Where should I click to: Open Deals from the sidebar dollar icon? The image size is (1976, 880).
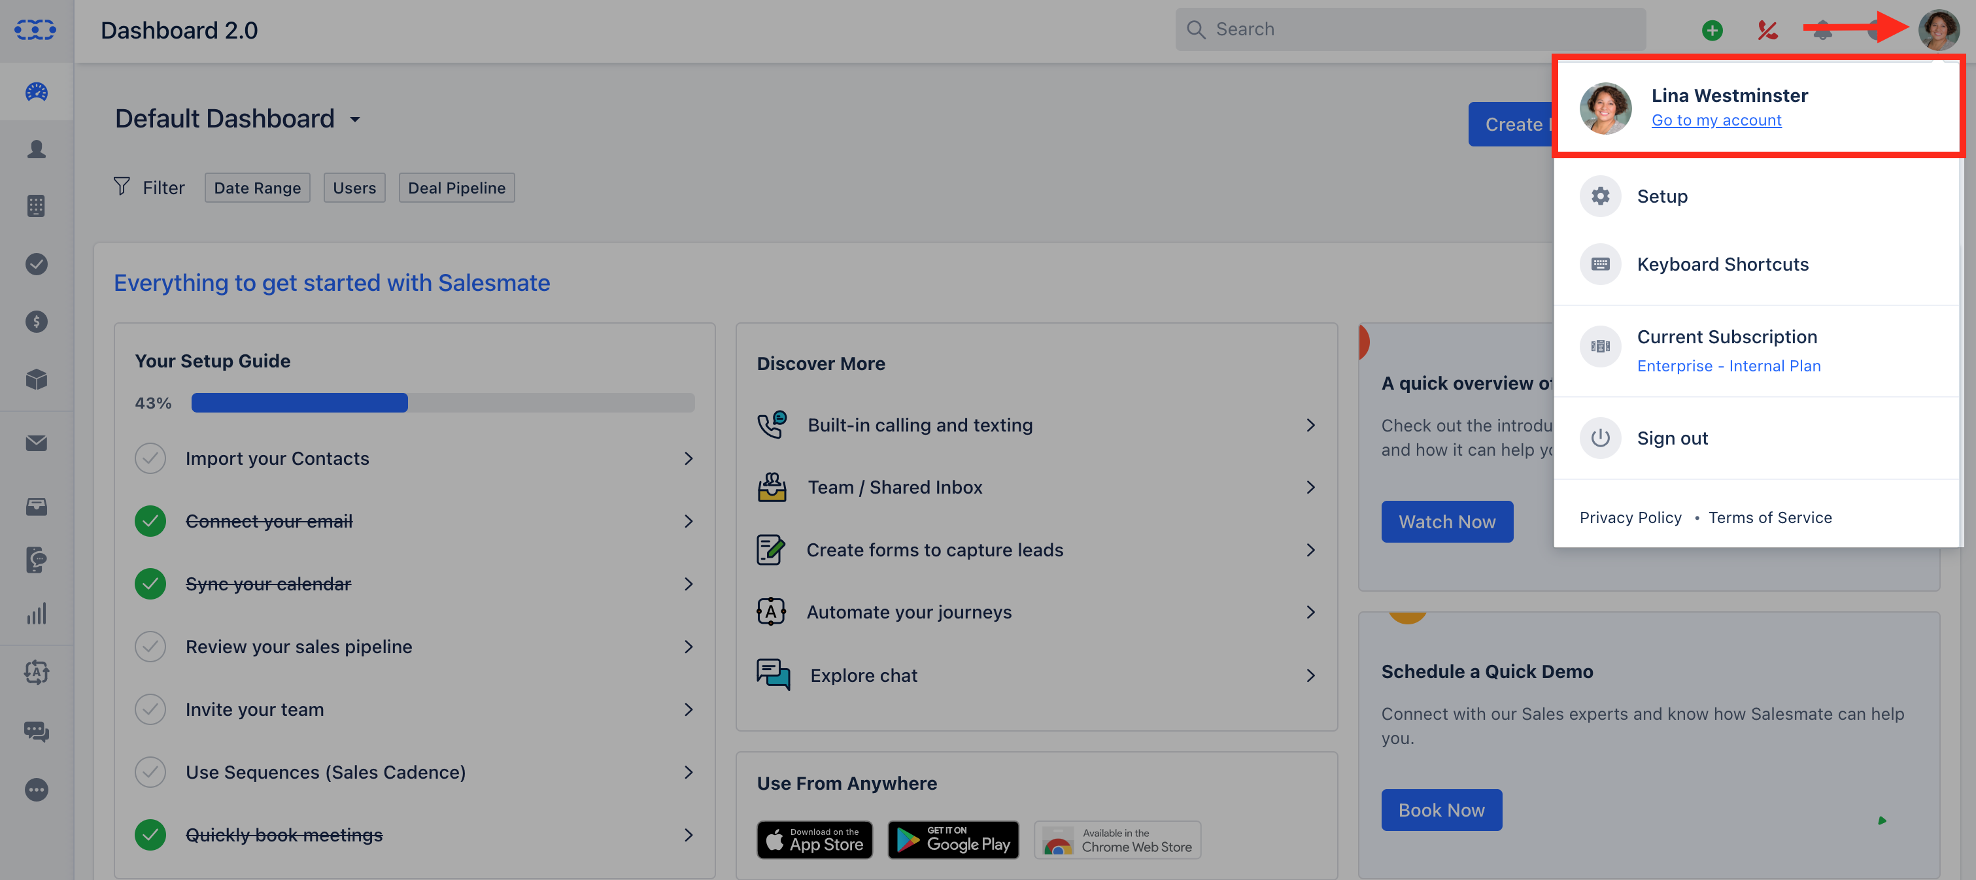pos(36,322)
